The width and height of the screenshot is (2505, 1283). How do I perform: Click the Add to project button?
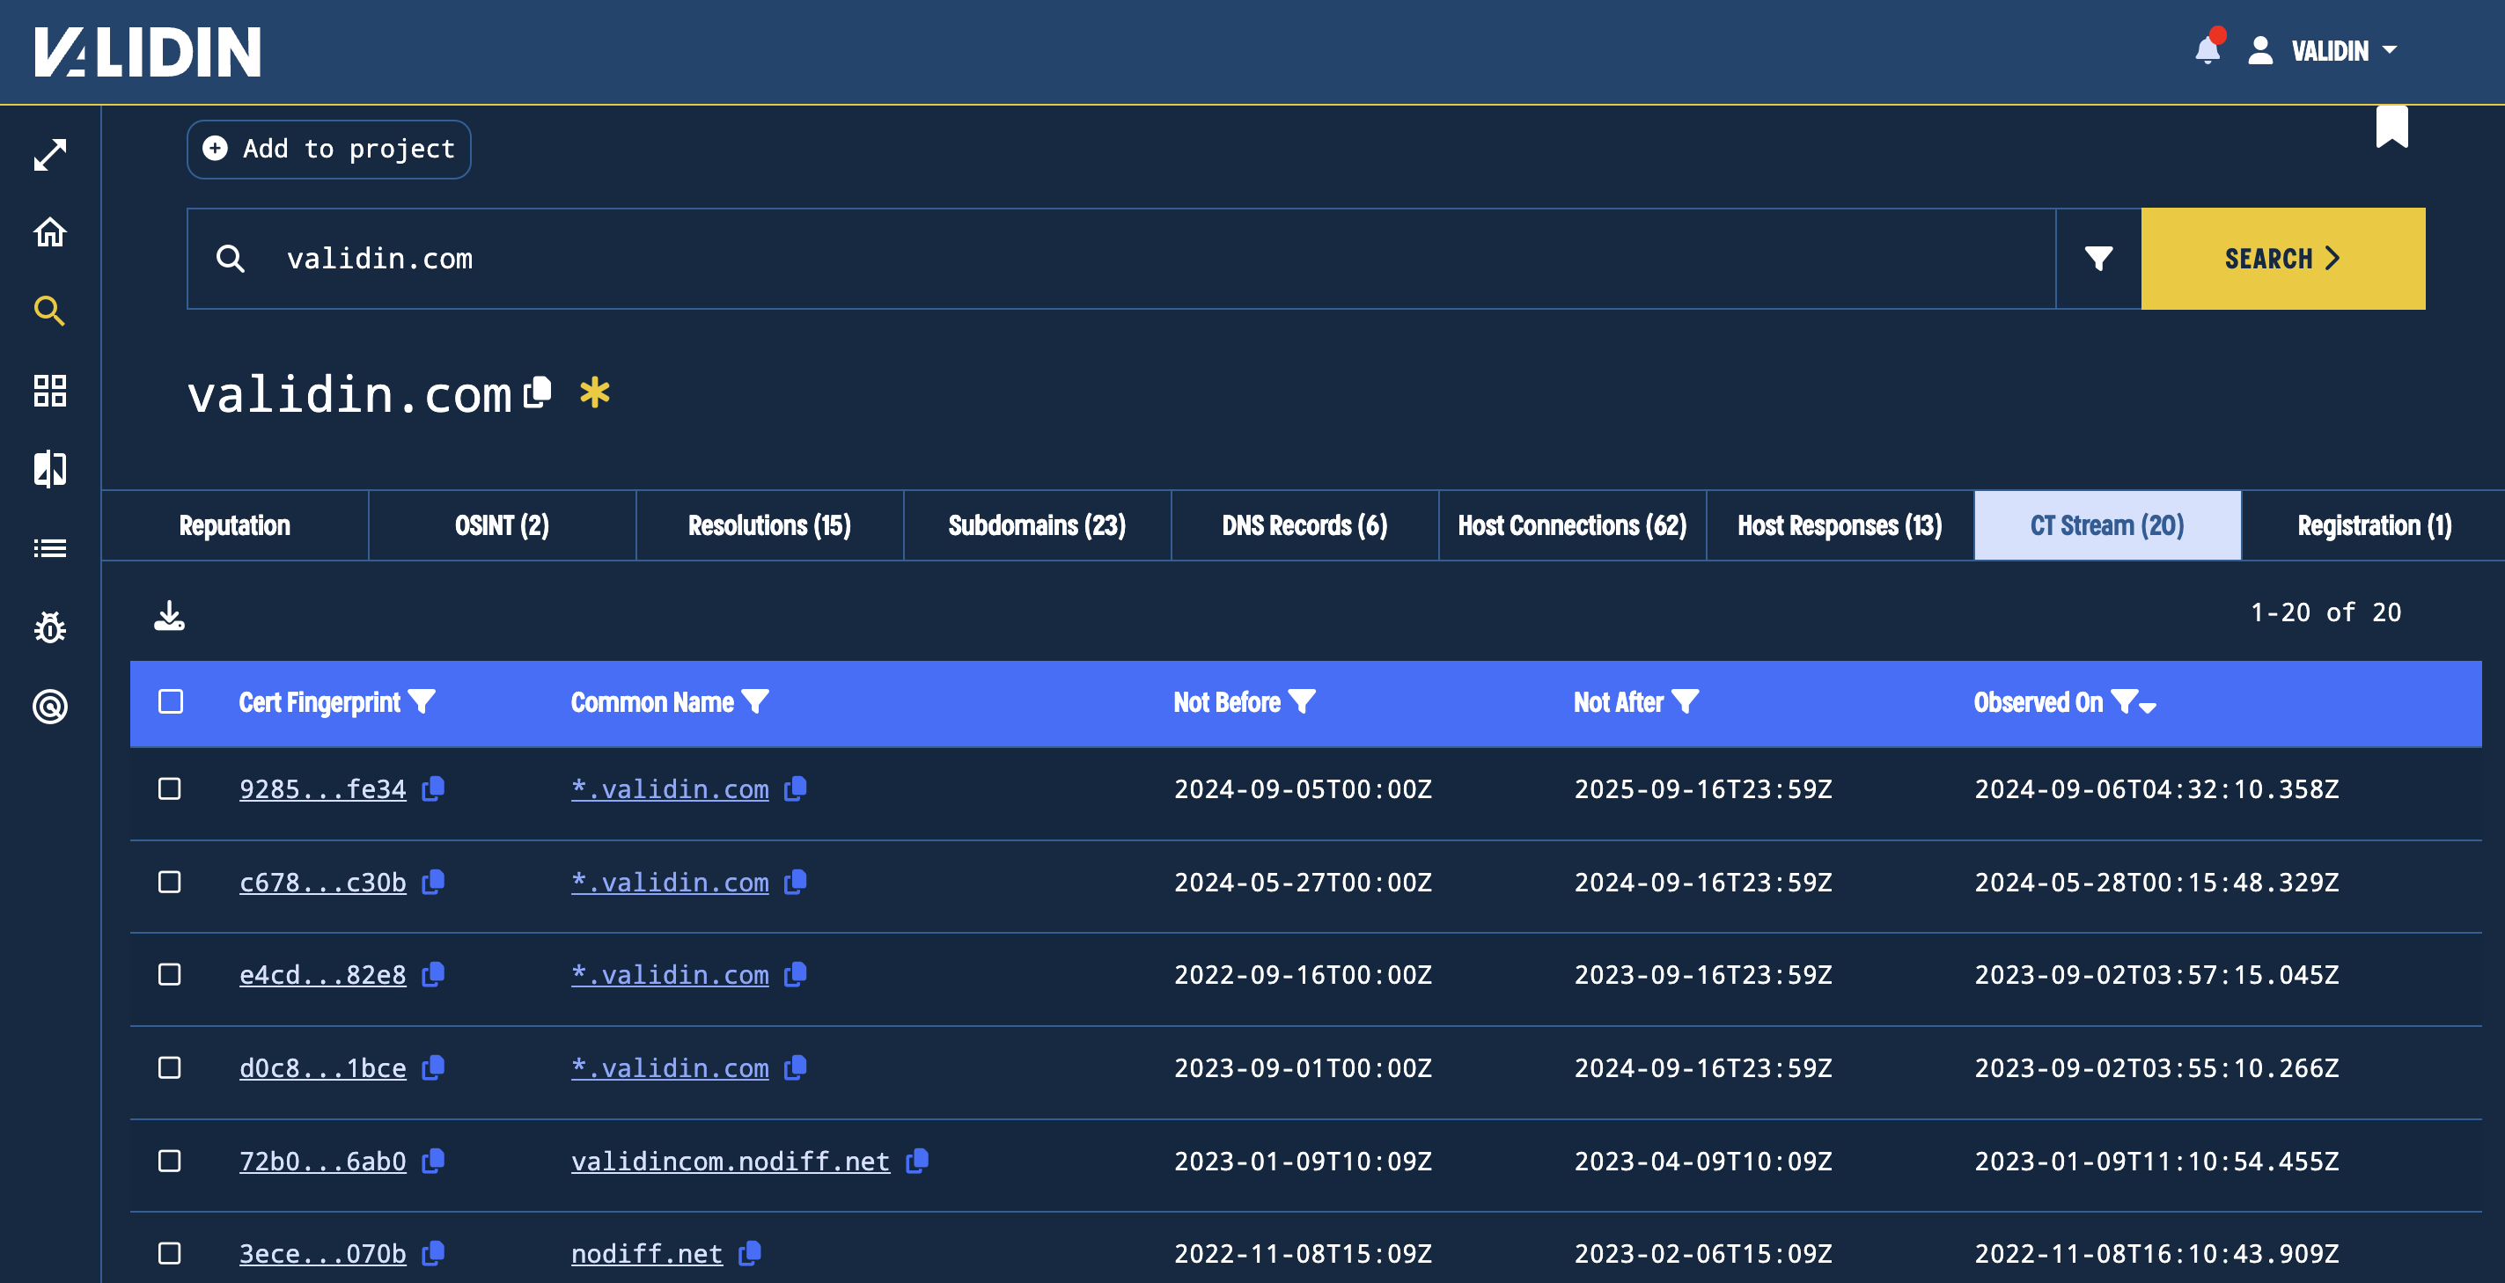click(328, 149)
